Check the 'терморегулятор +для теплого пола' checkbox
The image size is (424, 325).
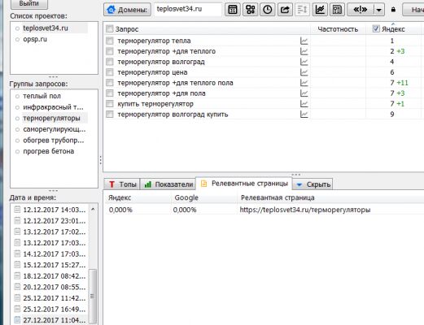(x=109, y=83)
